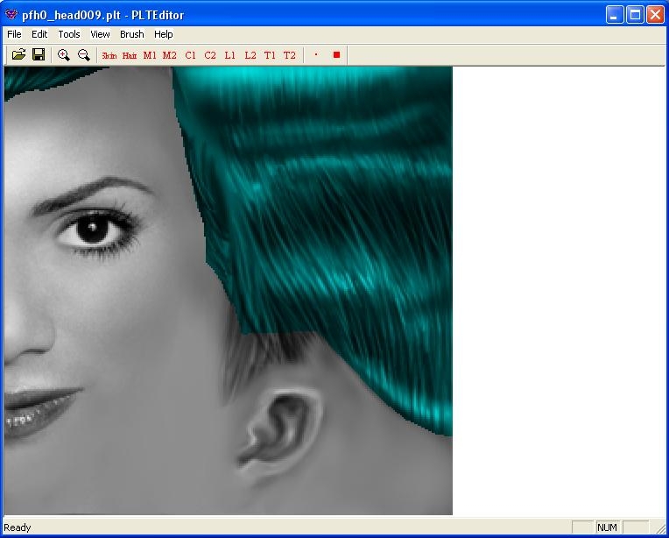This screenshot has height=538, width=669.
Task: Pick the C2 cloth layer tool
Action: click(x=210, y=55)
